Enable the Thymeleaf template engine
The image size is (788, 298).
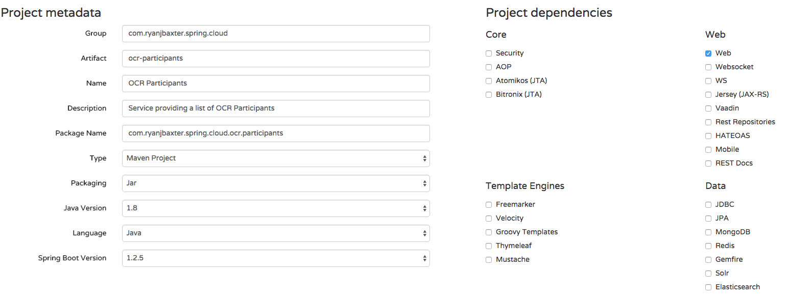[x=489, y=246]
